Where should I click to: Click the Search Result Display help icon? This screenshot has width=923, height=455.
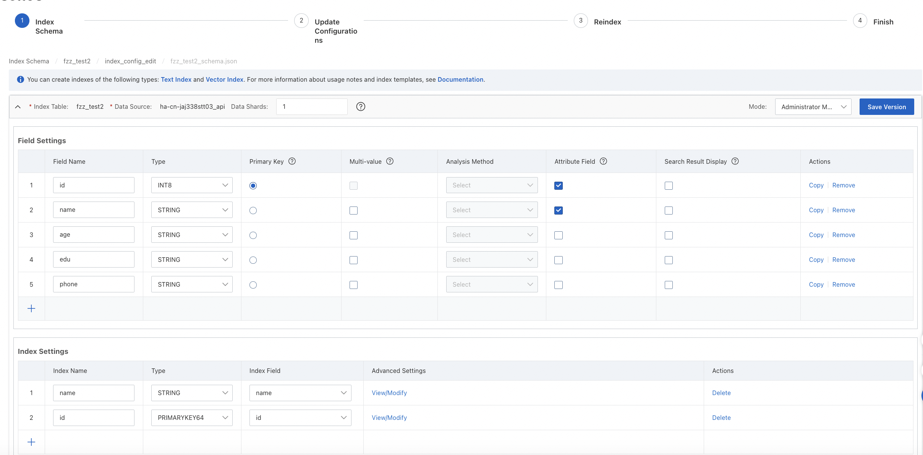point(735,161)
